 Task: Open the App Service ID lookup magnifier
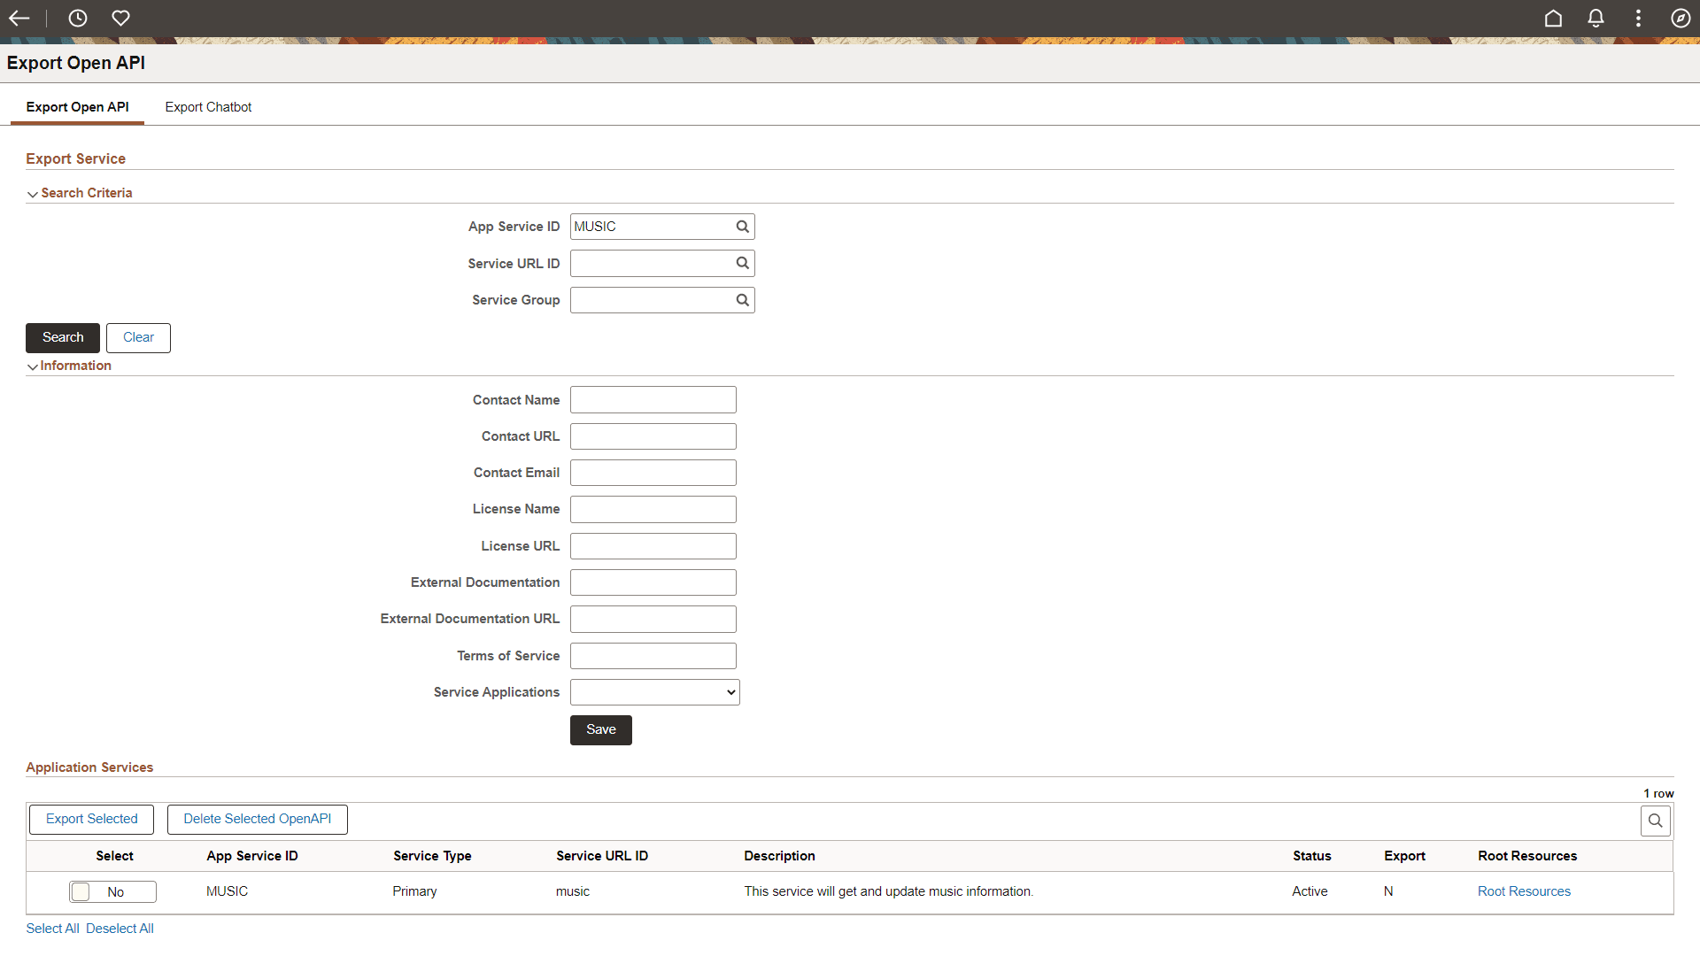742,226
